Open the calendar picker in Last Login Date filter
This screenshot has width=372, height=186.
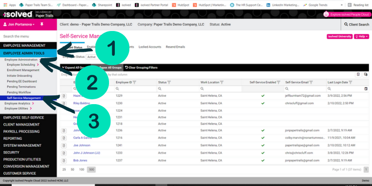(366, 89)
